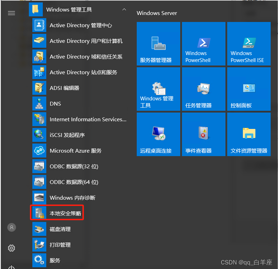Select the "iSCSI 发起程序" label

[67, 135]
